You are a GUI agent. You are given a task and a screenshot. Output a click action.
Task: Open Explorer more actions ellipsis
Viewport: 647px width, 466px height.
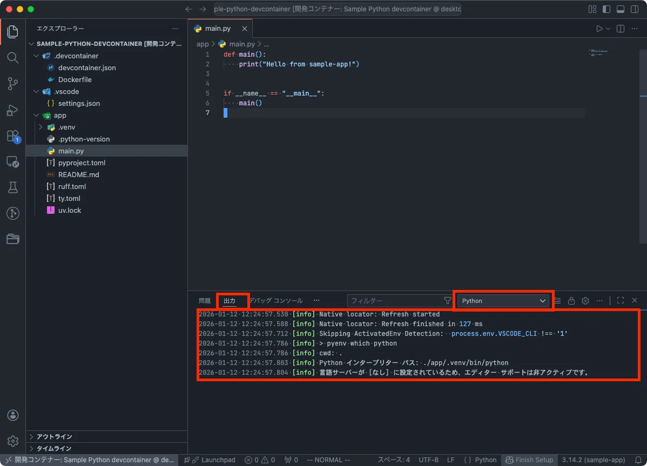coord(175,29)
